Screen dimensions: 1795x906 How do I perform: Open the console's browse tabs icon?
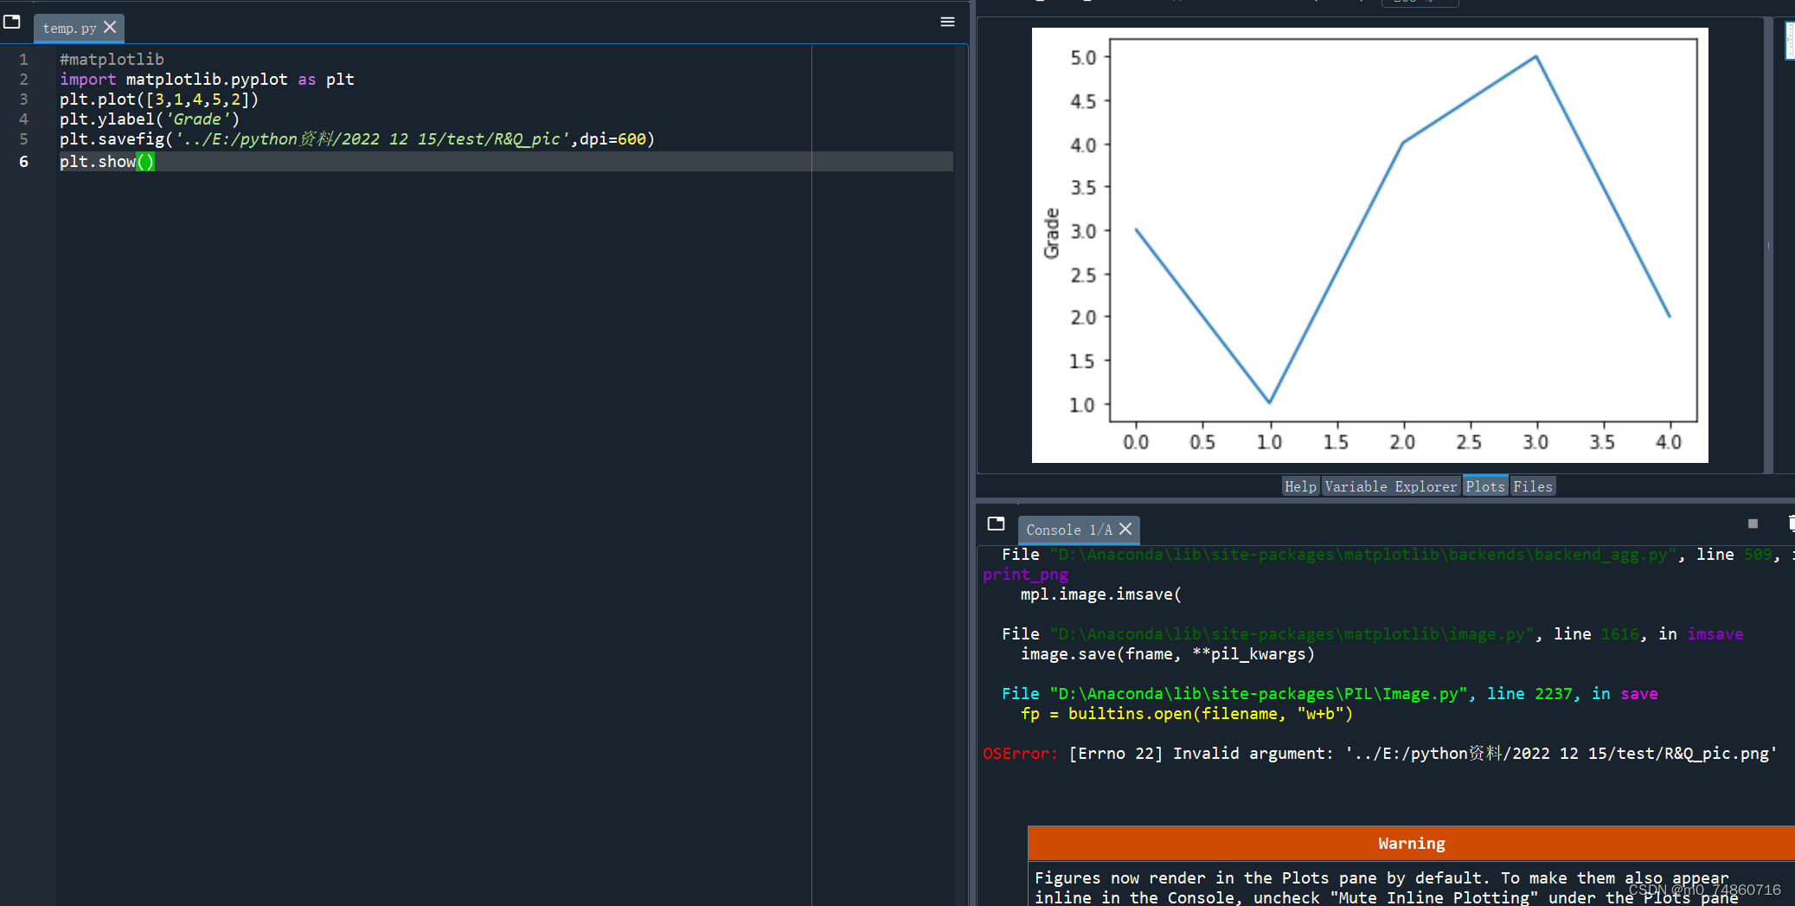pyautogui.click(x=996, y=524)
